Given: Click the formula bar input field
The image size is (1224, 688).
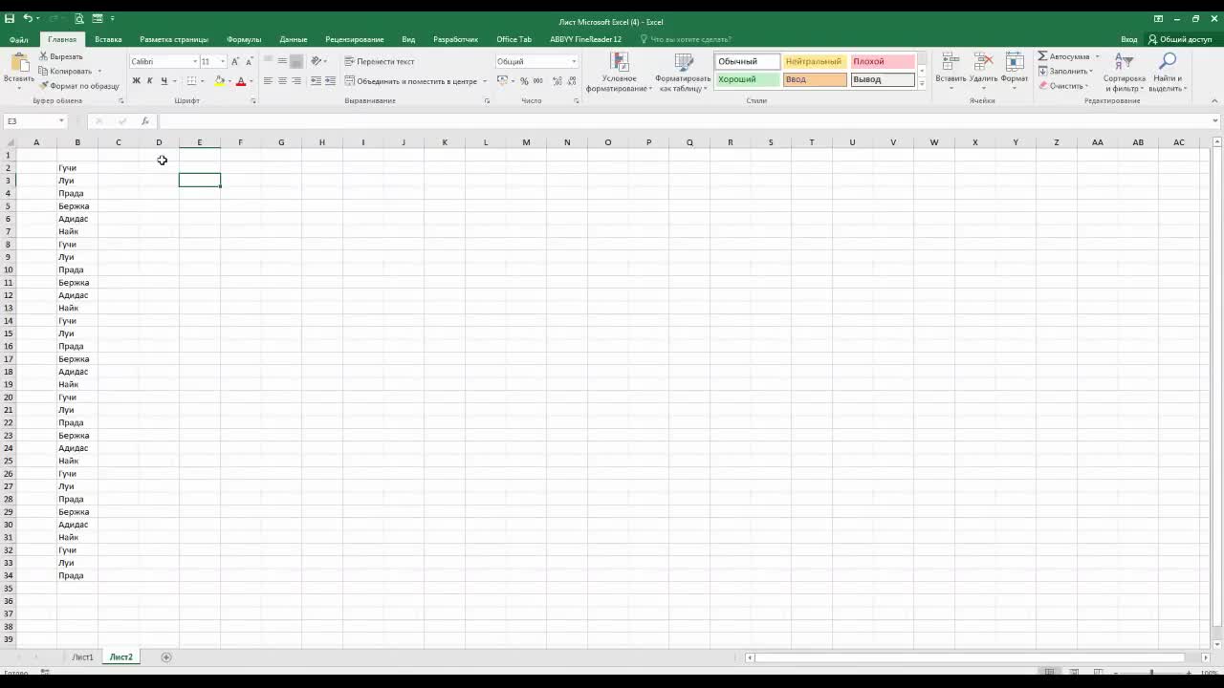Looking at the screenshot, I should pyautogui.click(x=684, y=121).
